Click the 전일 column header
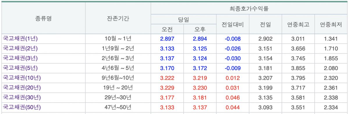349x114 pixels. [265, 24]
